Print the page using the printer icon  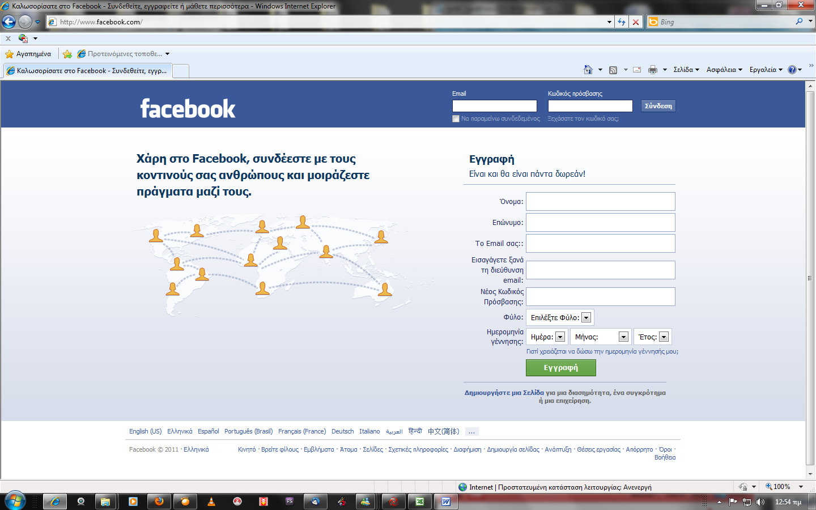tap(653, 70)
